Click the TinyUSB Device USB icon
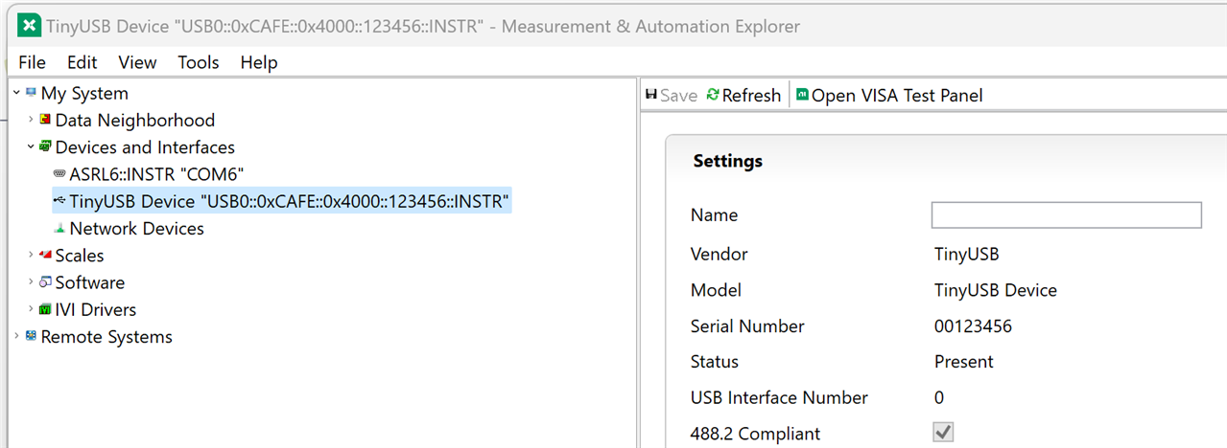 pos(59,201)
